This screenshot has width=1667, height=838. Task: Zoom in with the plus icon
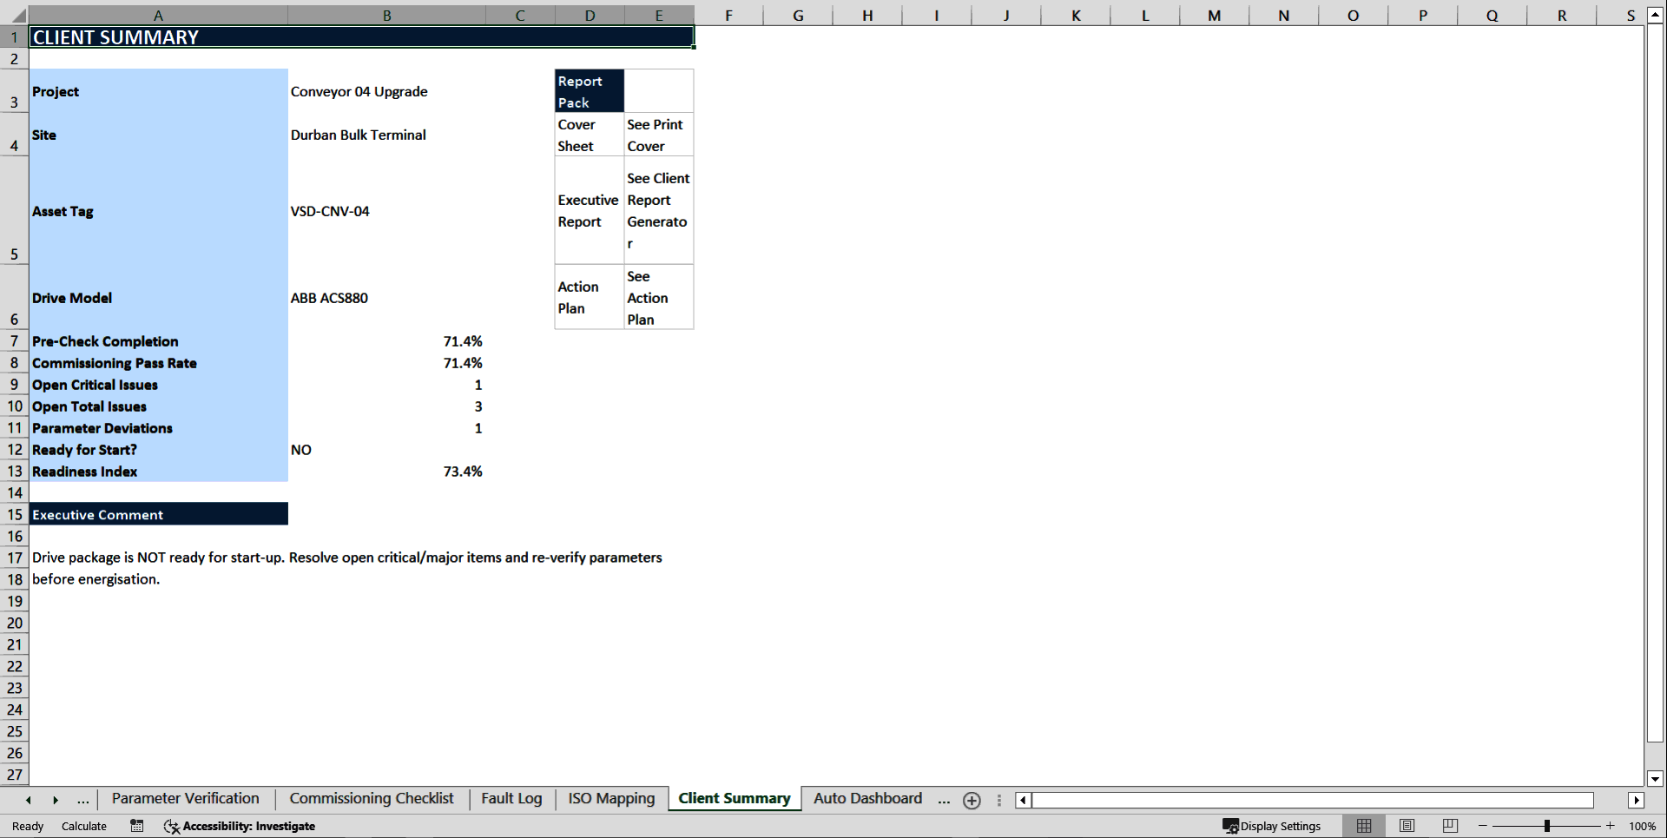click(x=1611, y=826)
